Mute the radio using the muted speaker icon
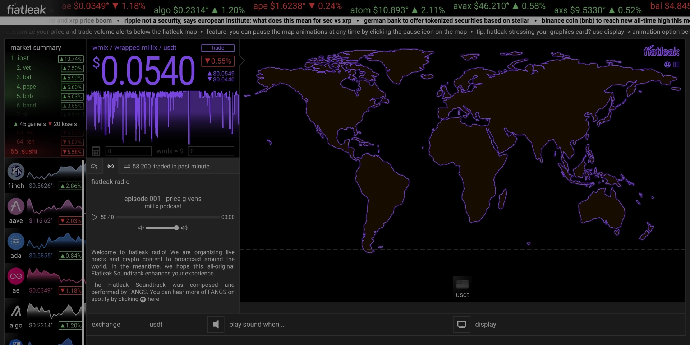The width and height of the screenshot is (690, 345). 141,228
